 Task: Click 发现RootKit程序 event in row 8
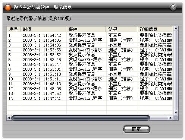point(85,69)
